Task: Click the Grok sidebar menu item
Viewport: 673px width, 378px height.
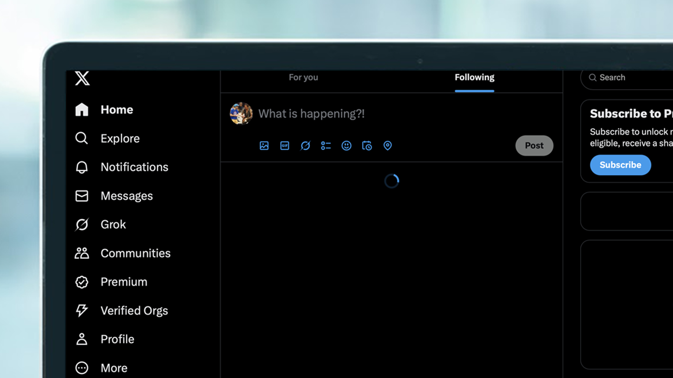Action: pyautogui.click(x=113, y=224)
